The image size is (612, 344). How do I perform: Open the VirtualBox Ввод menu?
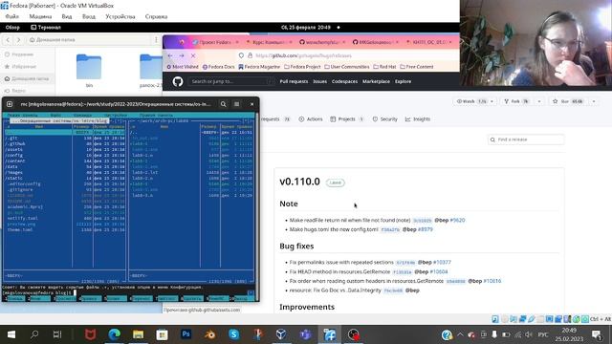(89, 17)
